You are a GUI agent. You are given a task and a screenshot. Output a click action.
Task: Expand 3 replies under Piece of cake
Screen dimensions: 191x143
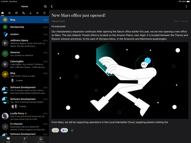[19, 80]
